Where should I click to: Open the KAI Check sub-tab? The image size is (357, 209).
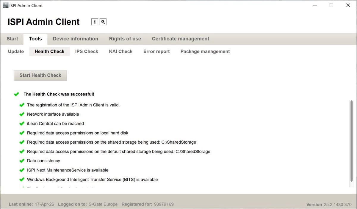pyautogui.click(x=120, y=51)
